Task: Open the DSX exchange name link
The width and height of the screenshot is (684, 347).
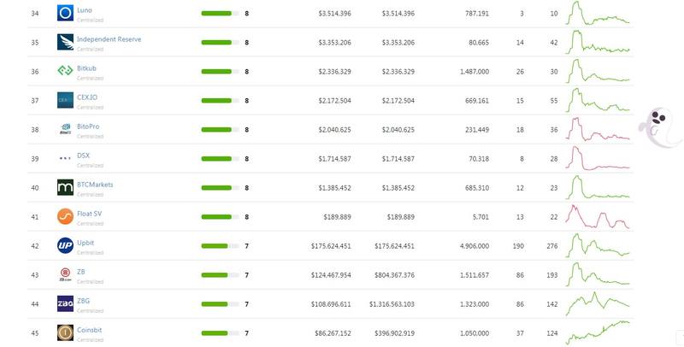Action: 83,156
